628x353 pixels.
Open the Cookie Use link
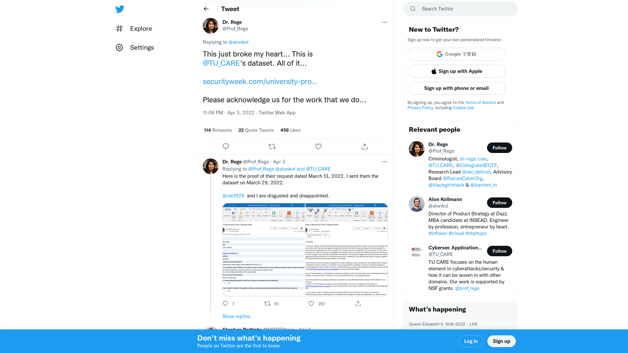point(464,108)
